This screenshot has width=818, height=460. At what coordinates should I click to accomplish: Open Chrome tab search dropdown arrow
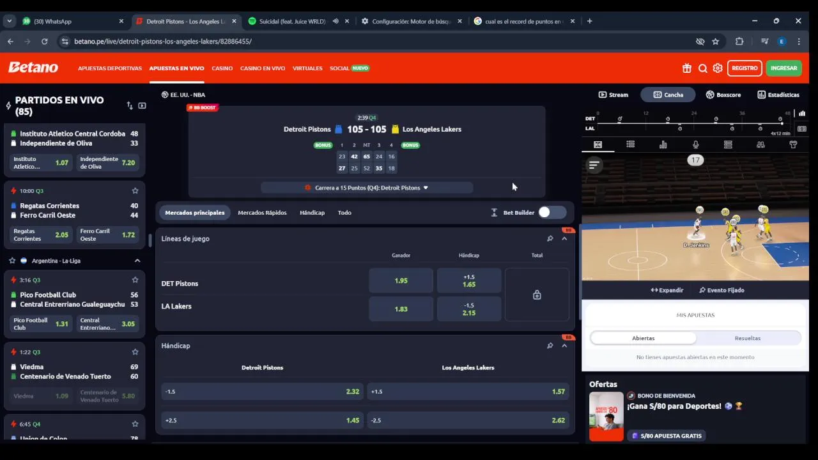tap(9, 21)
